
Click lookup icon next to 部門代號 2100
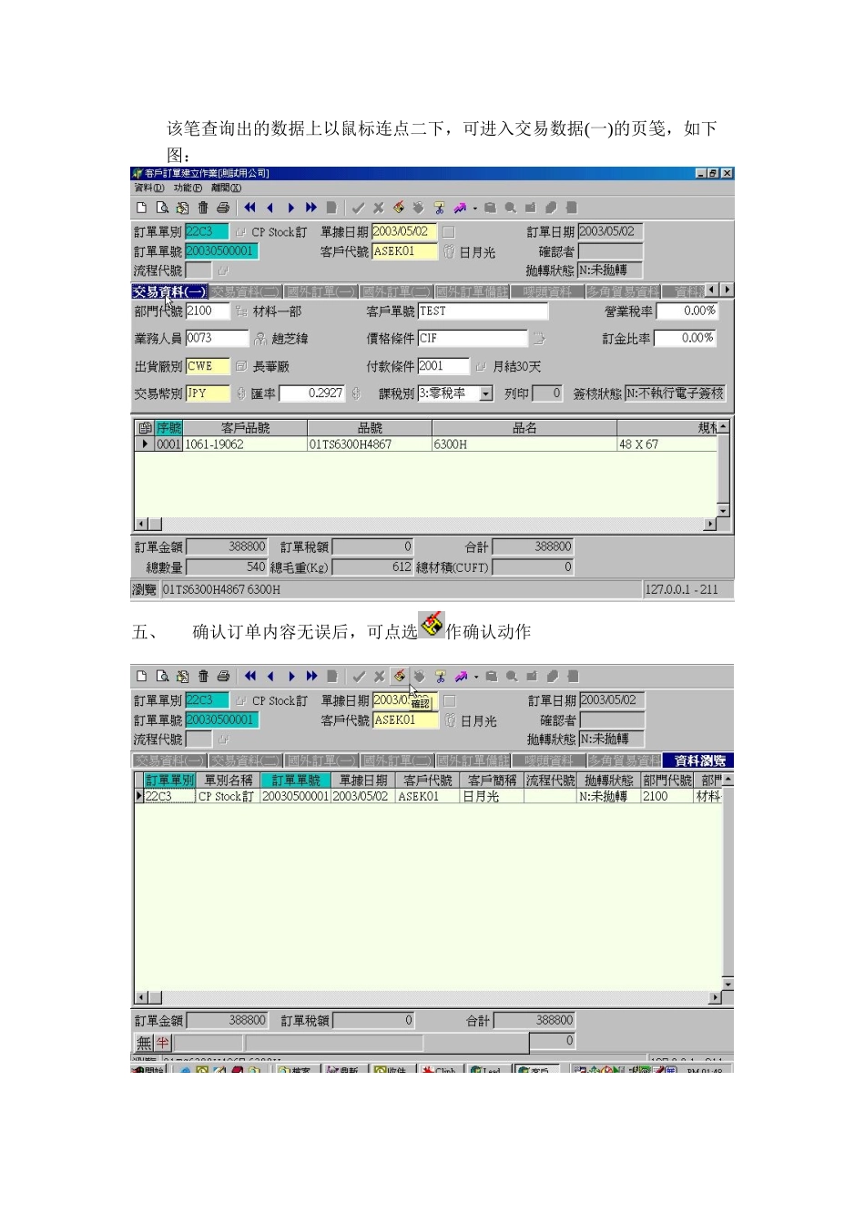[x=241, y=311]
